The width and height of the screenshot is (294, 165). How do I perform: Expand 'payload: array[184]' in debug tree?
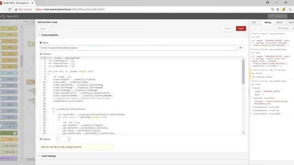(x=253, y=98)
